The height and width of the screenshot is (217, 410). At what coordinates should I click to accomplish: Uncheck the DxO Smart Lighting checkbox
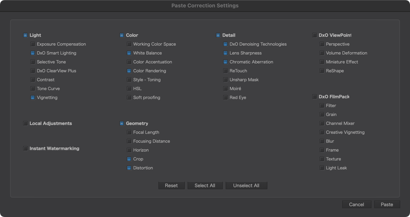(x=33, y=53)
